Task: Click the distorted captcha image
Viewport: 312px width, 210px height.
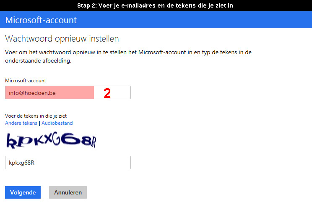Action: click(51, 140)
